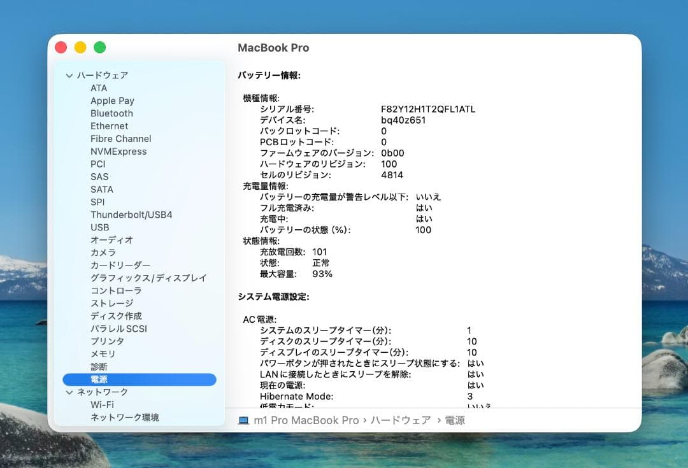This screenshot has height=468, width=688.
Task: Expand the ネットワーク section
Action: (x=69, y=392)
